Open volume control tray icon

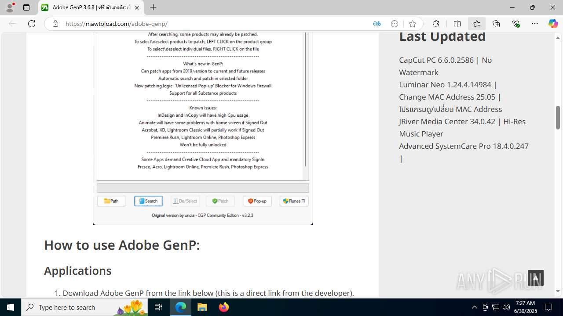coord(506,307)
